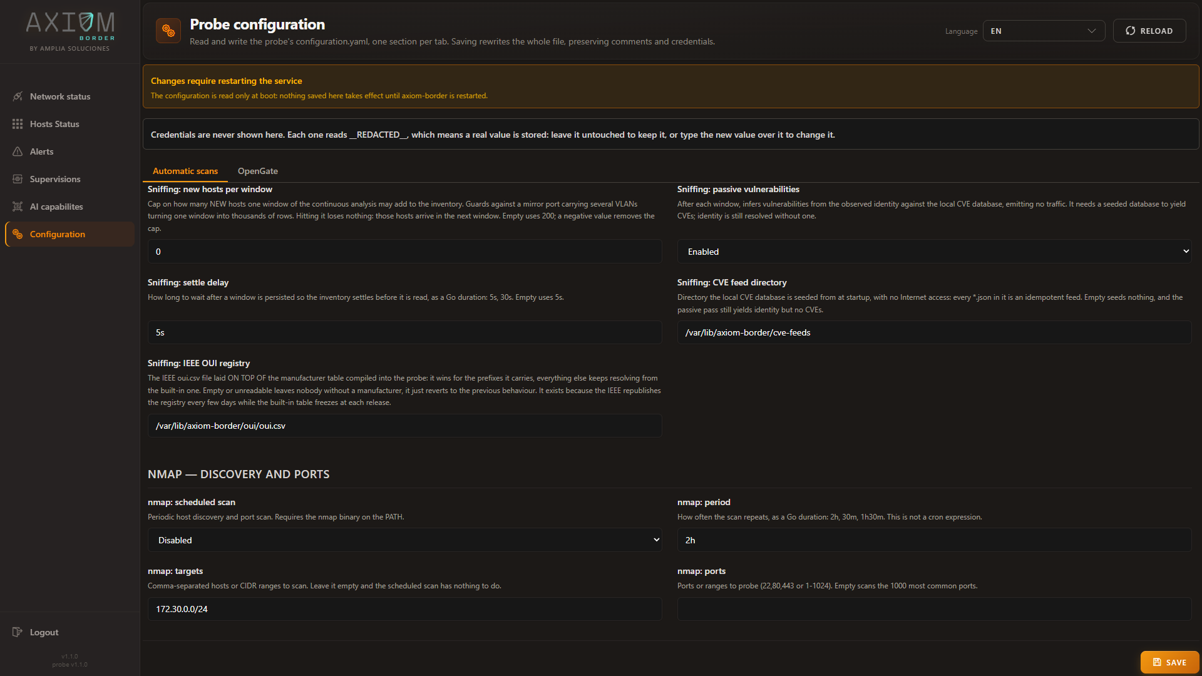The height and width of the screenshot is (676, 1202).
Task: Click the 'nmap: ports' label
Action: [x=701, y=571]
